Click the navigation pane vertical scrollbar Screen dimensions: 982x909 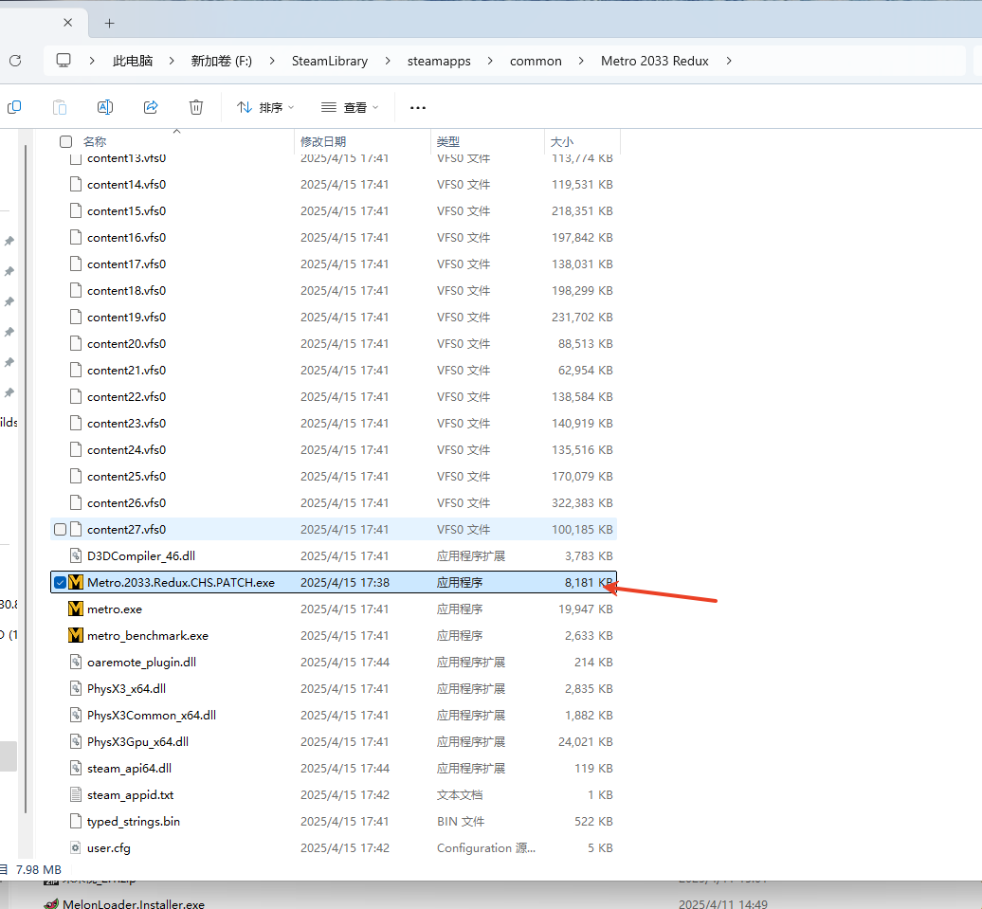[x=26, y=480]
